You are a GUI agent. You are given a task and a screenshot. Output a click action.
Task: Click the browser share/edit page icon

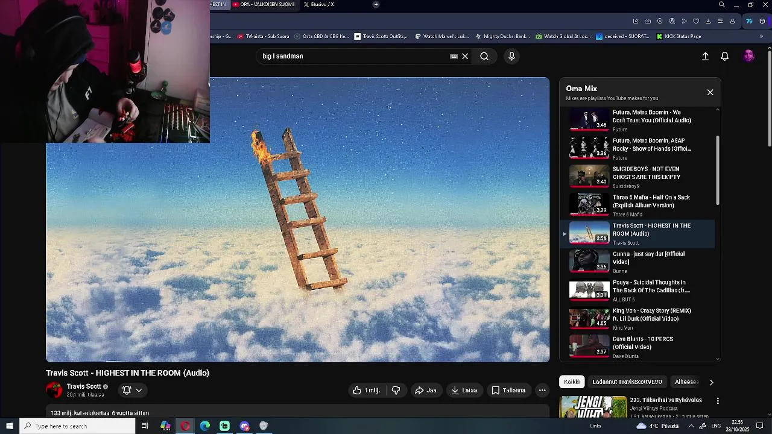point(636,21)
